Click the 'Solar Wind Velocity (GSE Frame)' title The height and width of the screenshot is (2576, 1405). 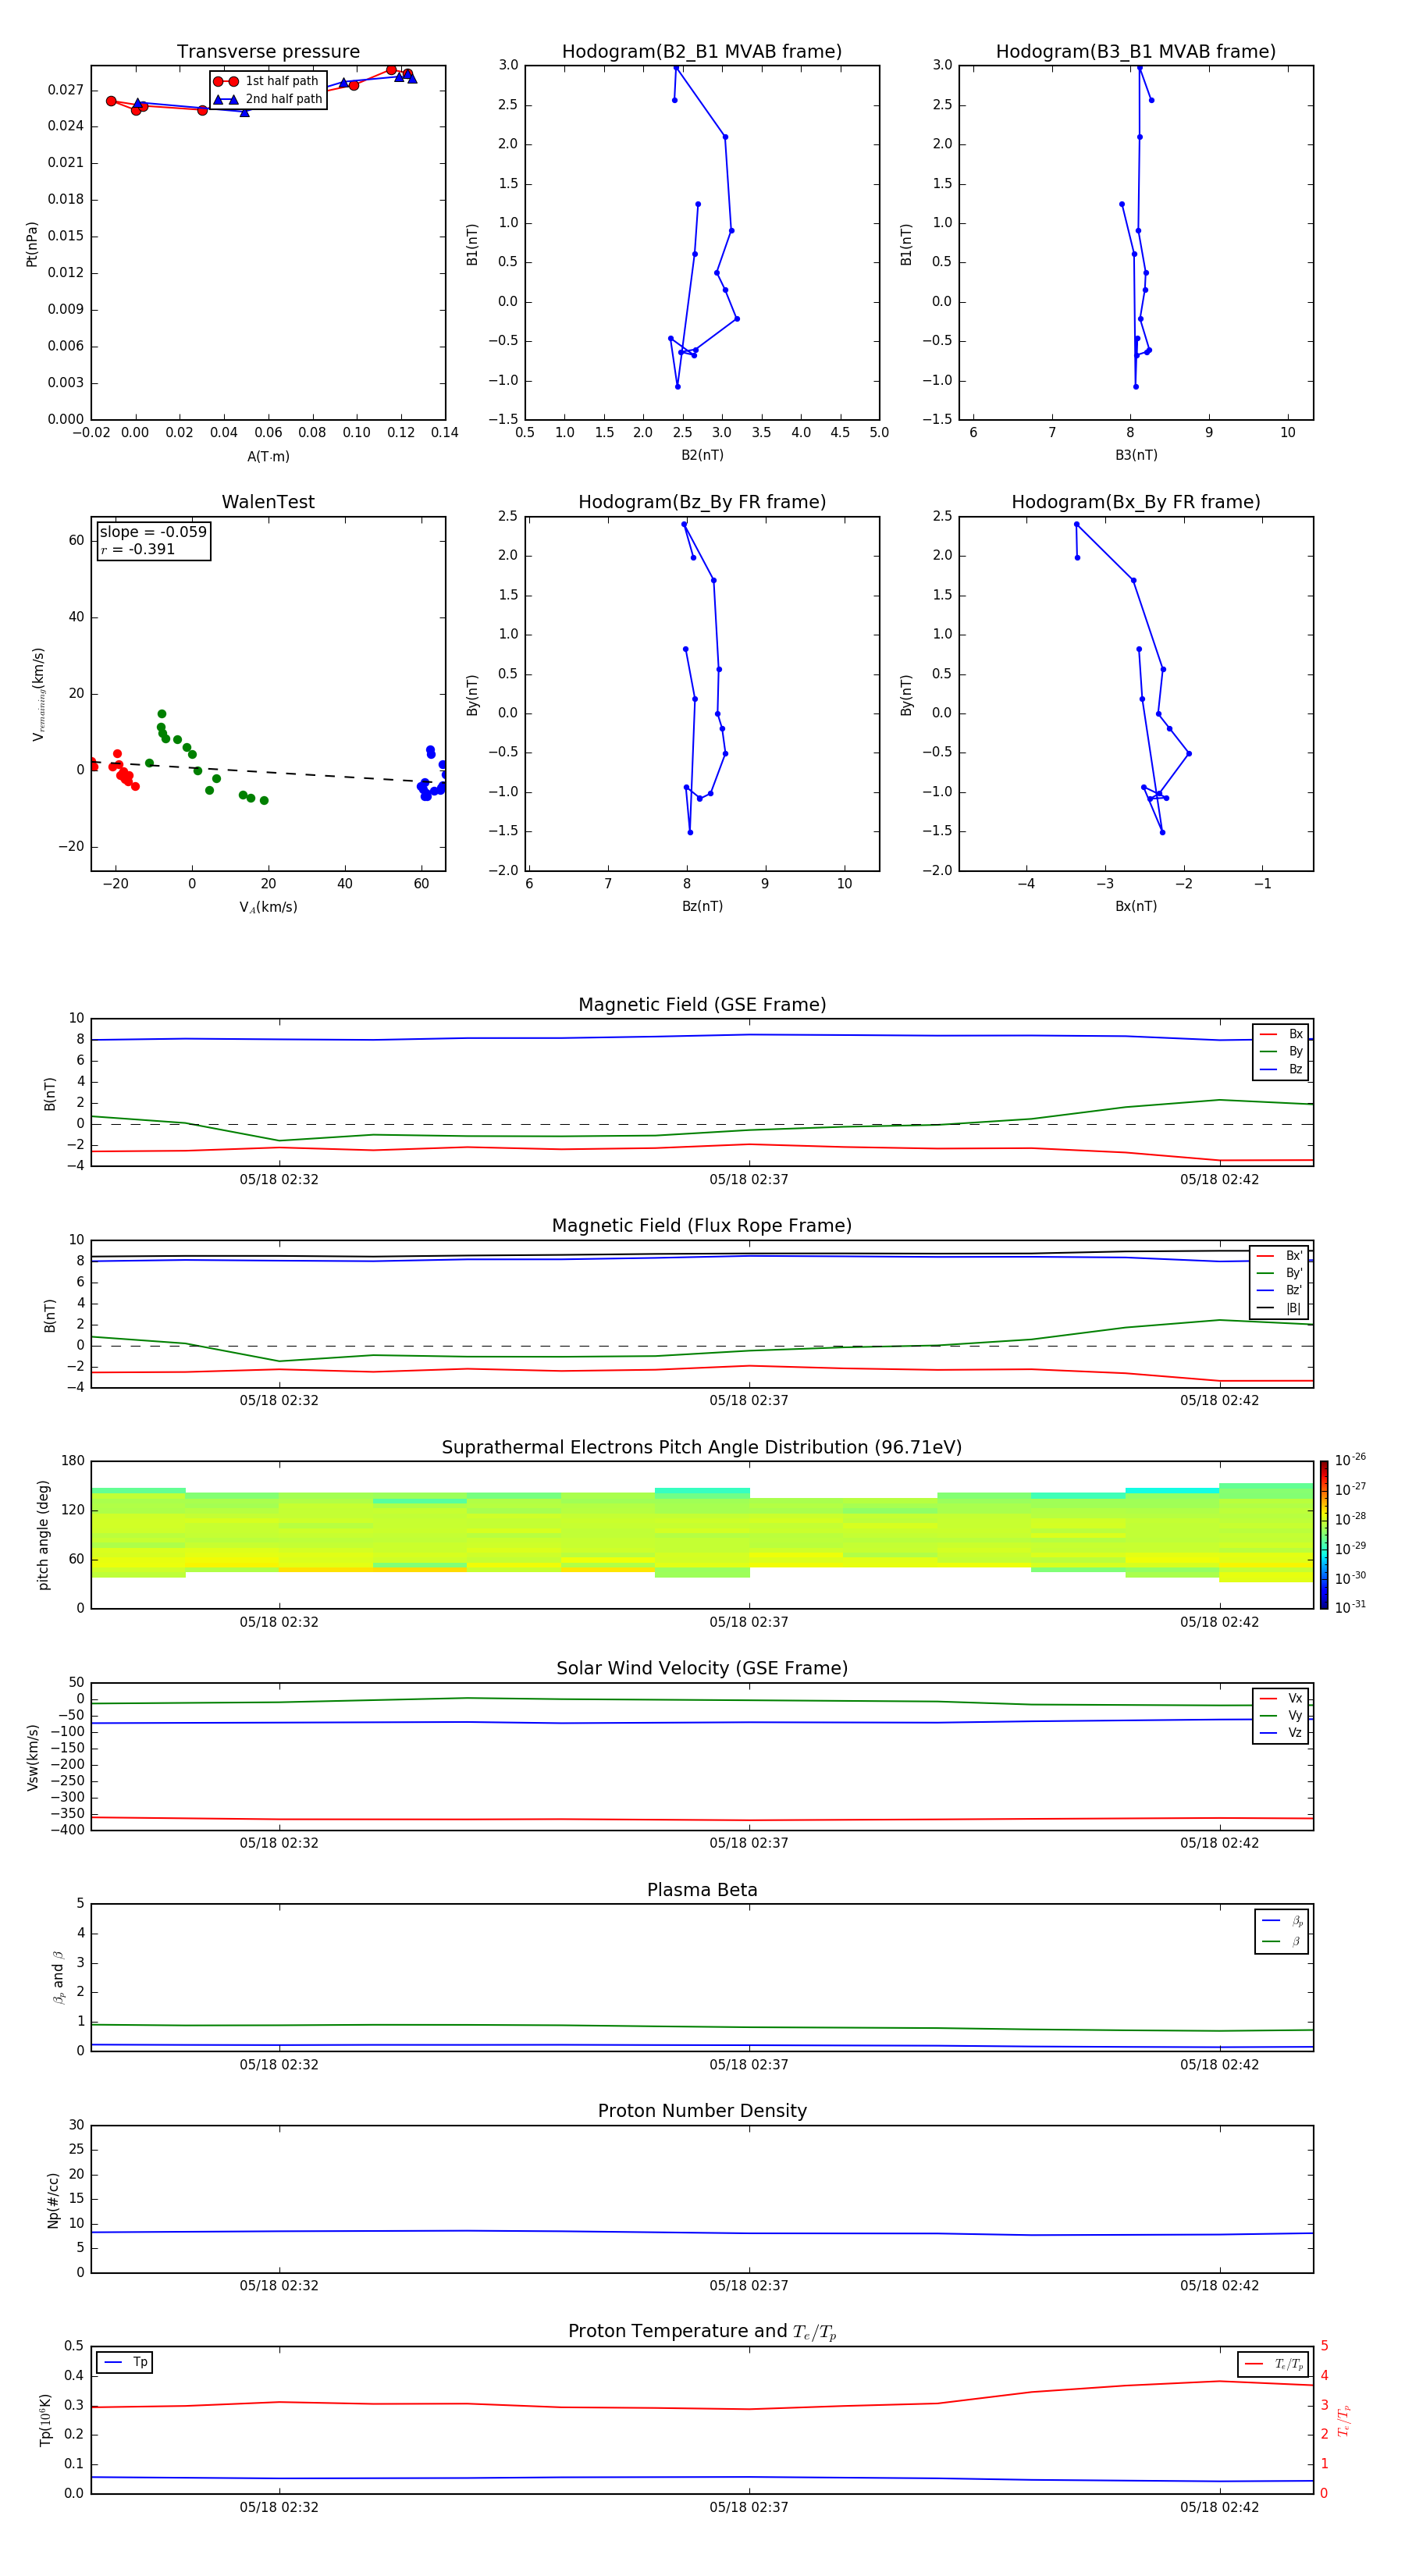pos(702,1668)
